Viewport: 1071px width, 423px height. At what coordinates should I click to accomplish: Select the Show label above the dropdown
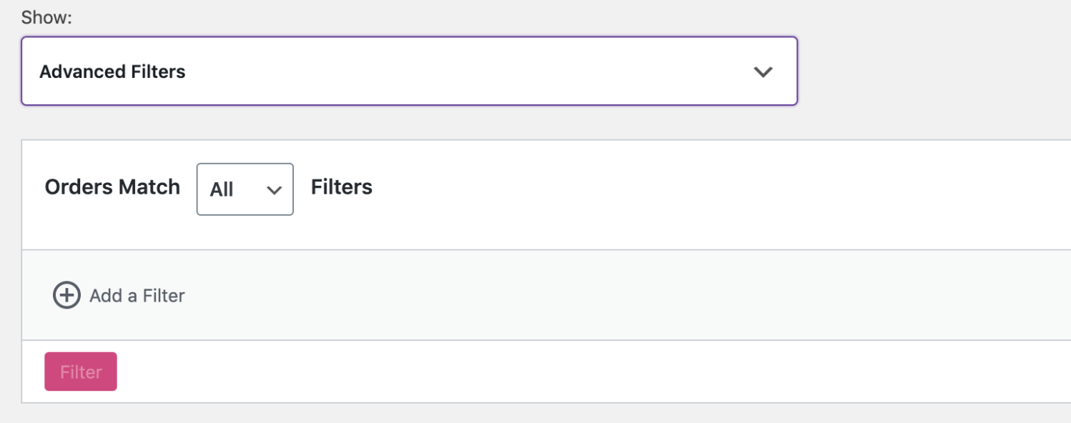tap(45, 16)
